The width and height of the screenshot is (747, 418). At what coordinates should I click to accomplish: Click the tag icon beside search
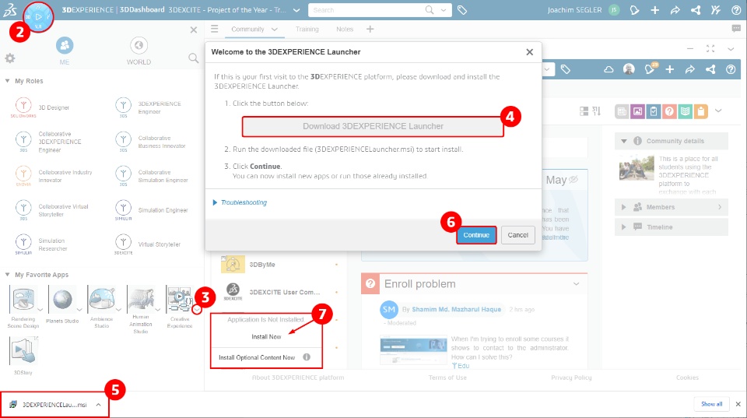pyautogui.click(x=461, y=10)
